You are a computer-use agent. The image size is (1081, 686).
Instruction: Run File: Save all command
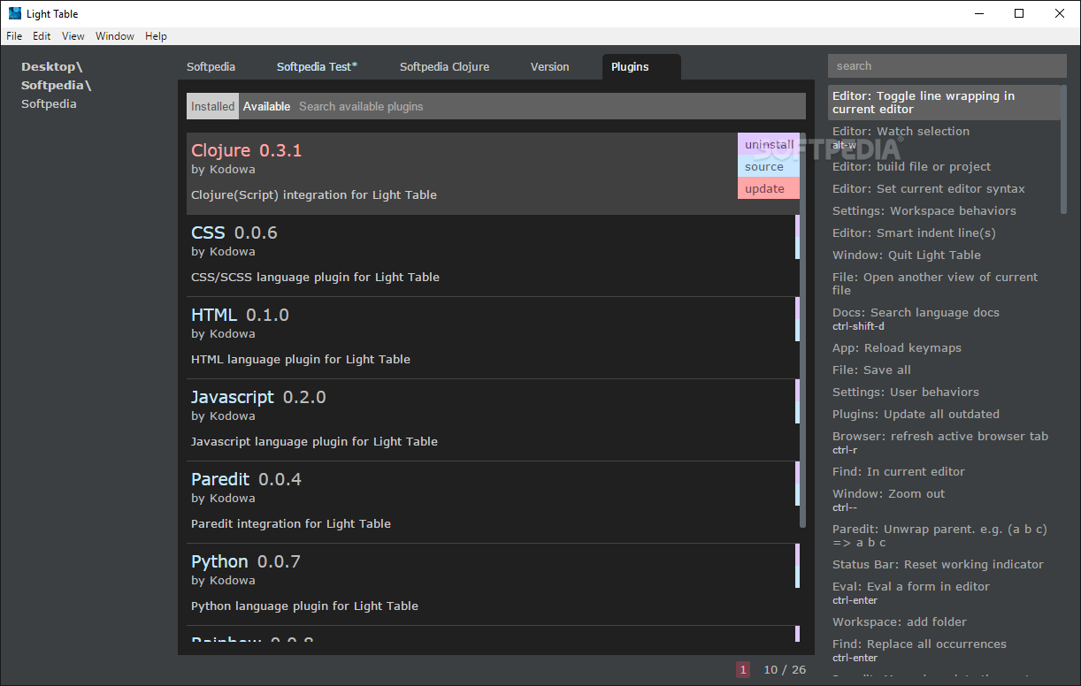[x=945, y=370]
